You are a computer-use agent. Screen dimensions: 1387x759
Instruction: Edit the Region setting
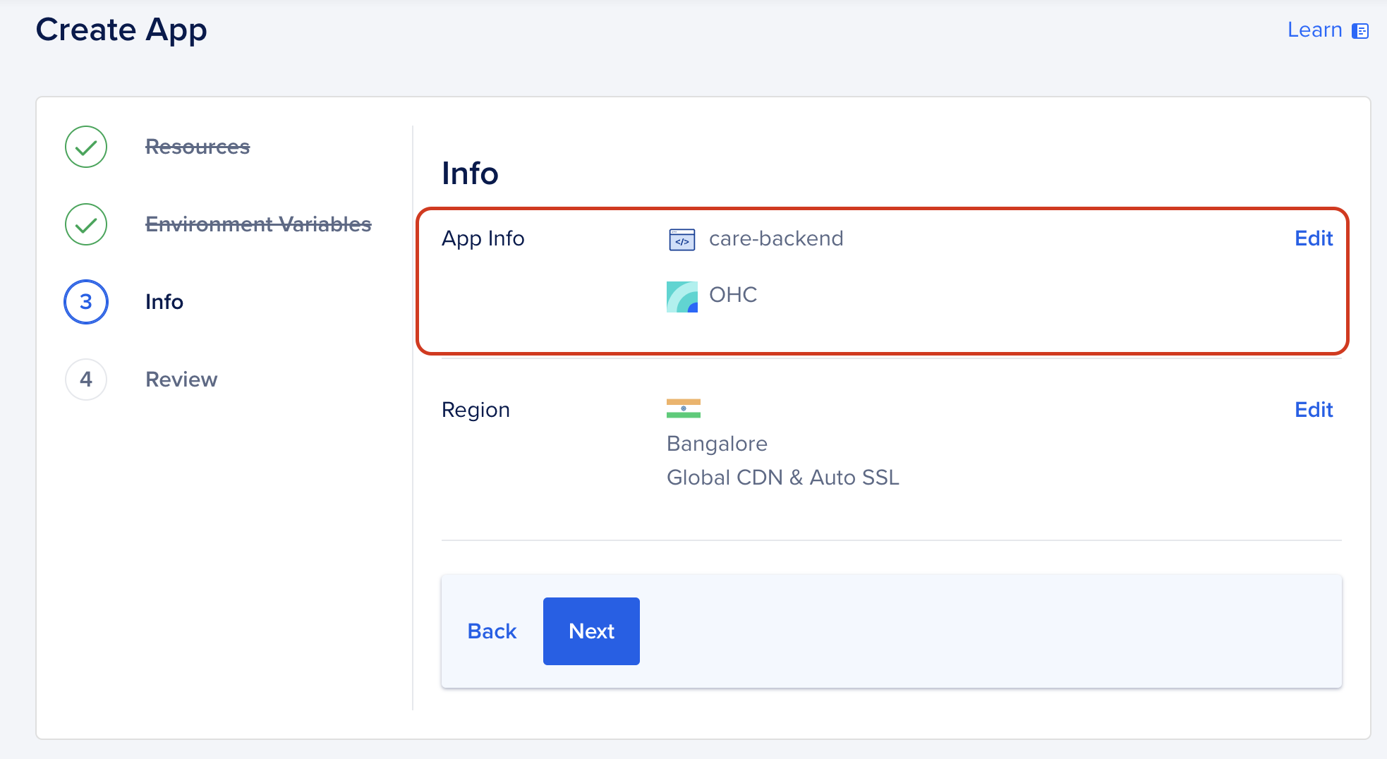point(1313,410)
